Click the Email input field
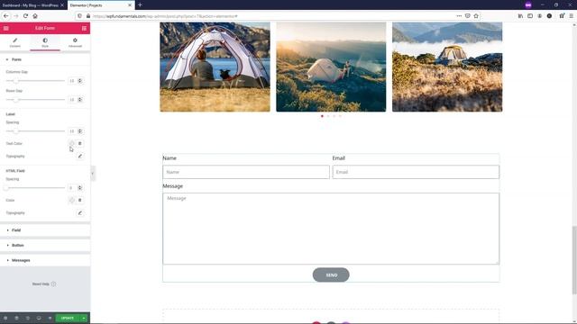577x324 pixels. point(416,172)
